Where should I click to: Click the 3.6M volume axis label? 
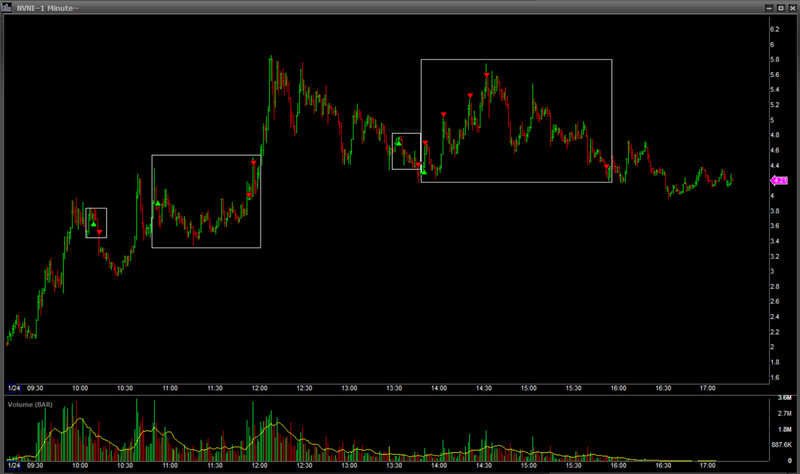coord(784,397)
